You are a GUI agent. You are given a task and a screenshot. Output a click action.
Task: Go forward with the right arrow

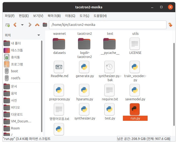(x=30, y=25)
